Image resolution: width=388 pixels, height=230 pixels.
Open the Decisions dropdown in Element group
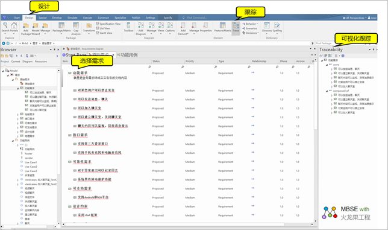tap(250, 33)
